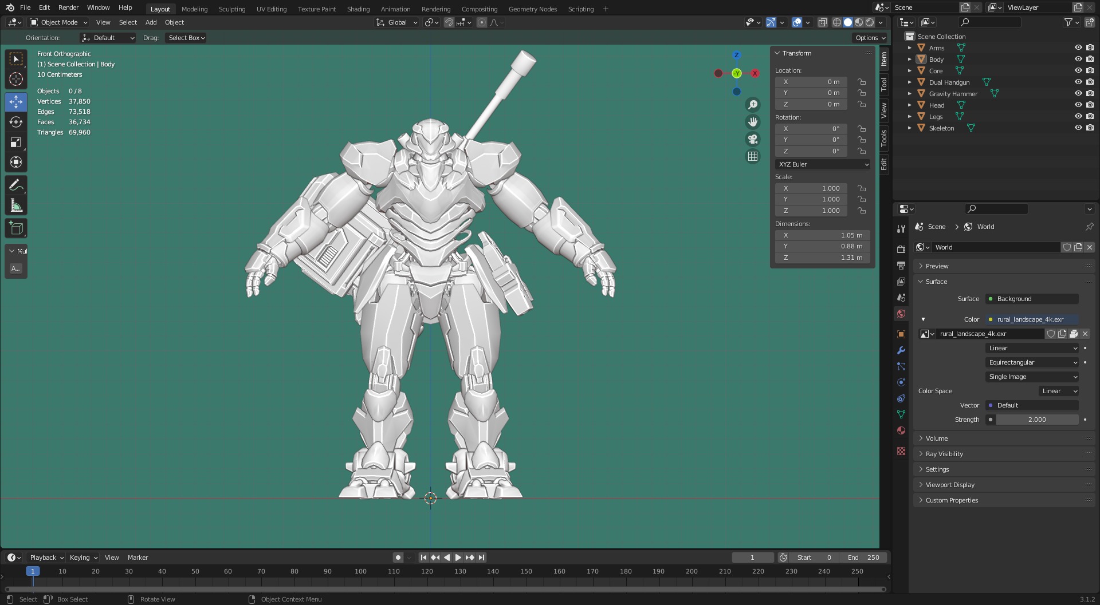Expand the Legs collection

pyautogui.click(x=909, y=117)
